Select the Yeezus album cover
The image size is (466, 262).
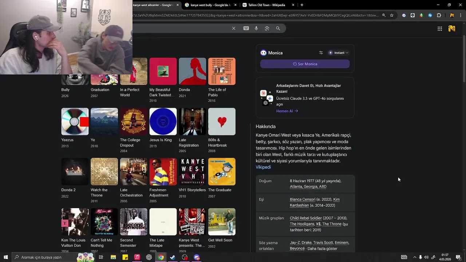[75, 122]
